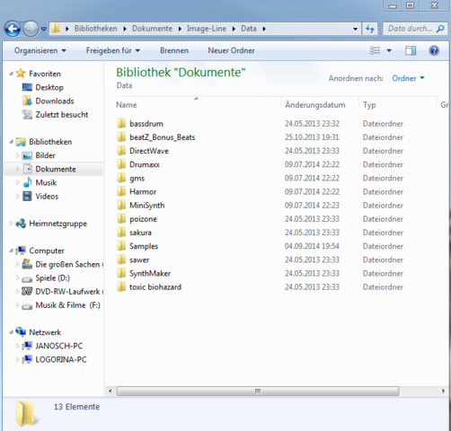Open the Organisieren menu
Screen dimensions: 451x431
click(x=40, y=50)
